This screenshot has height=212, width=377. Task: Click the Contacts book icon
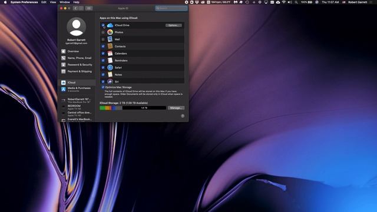click(110, 46)
